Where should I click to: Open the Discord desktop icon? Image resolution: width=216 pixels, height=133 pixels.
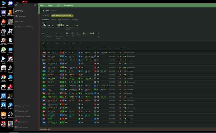[10, 4]
